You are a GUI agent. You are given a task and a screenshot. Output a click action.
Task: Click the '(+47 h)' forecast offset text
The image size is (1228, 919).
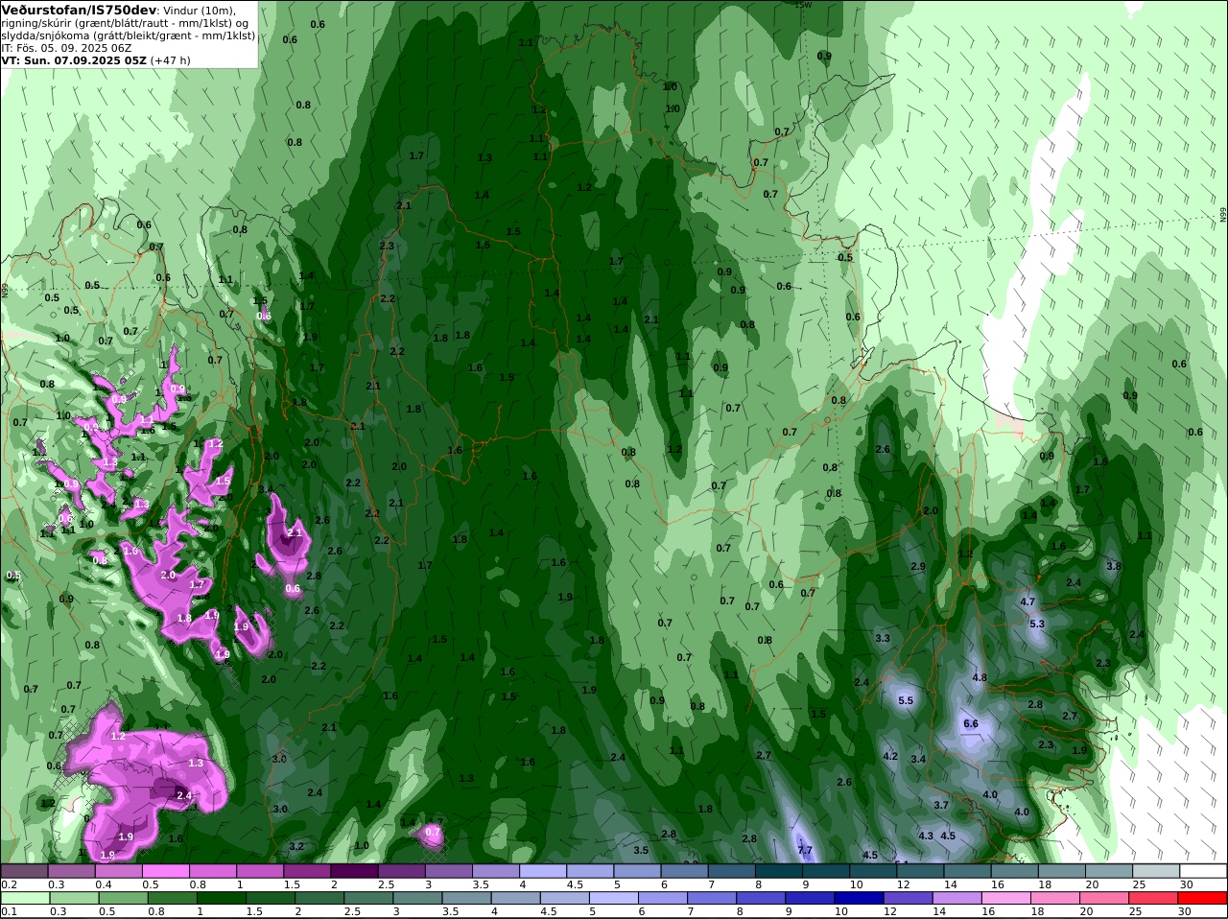(x=171, y=59)
